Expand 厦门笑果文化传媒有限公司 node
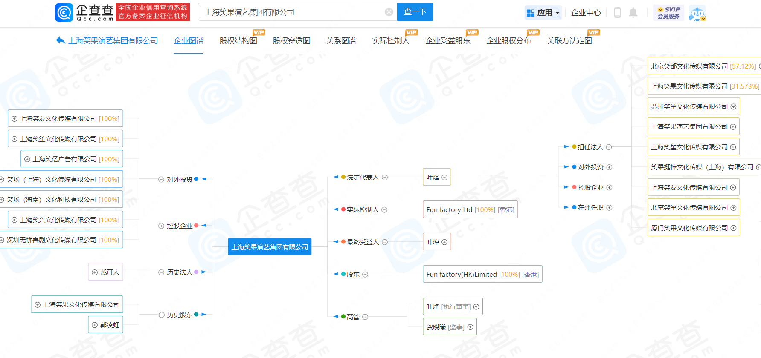This screenshot has height=358, width=761. tap(734, 228)
